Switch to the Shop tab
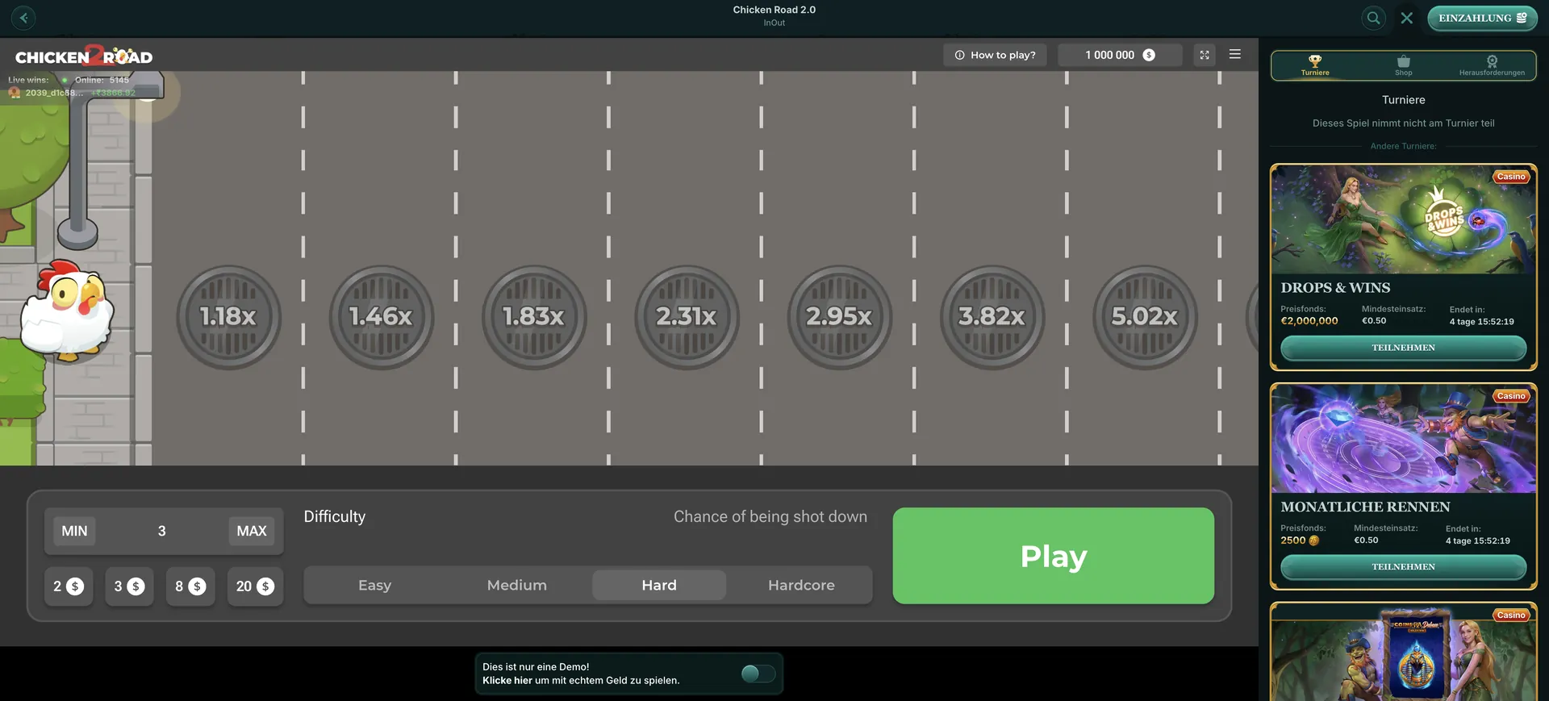Screen dimensions: 1549x701 tap(1404, 65)
